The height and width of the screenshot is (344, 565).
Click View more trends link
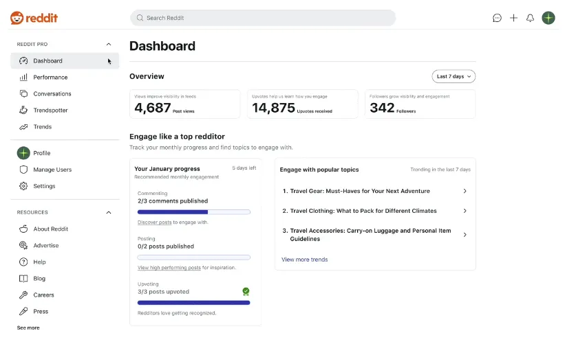point(304,260)
